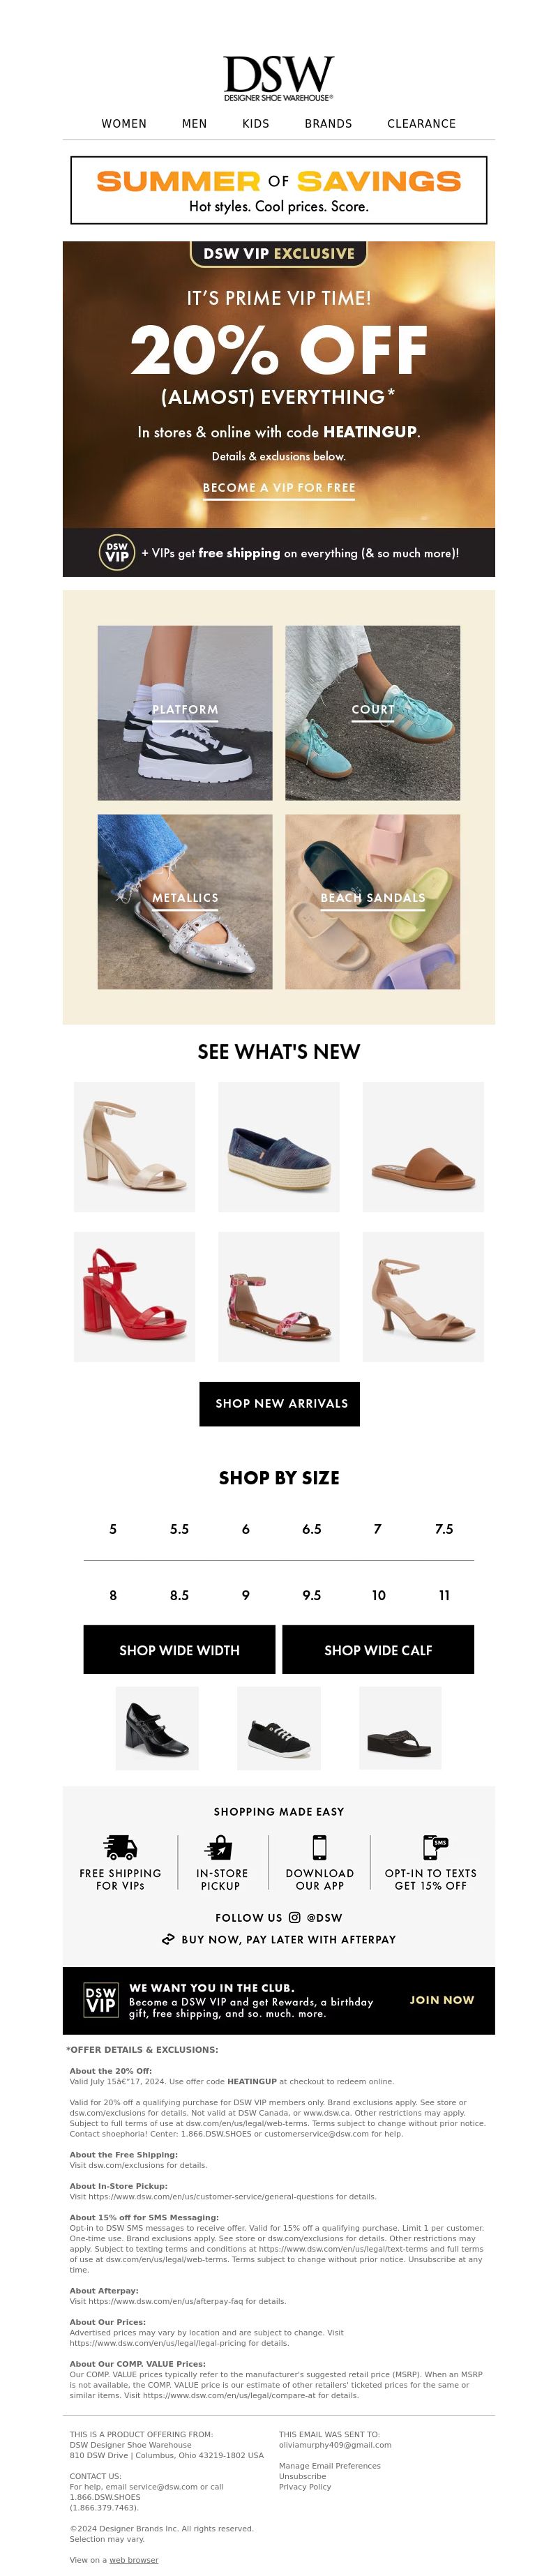Select the BRANDS navigation item
Screen dimensions: 558x2576
click(328, 124)
